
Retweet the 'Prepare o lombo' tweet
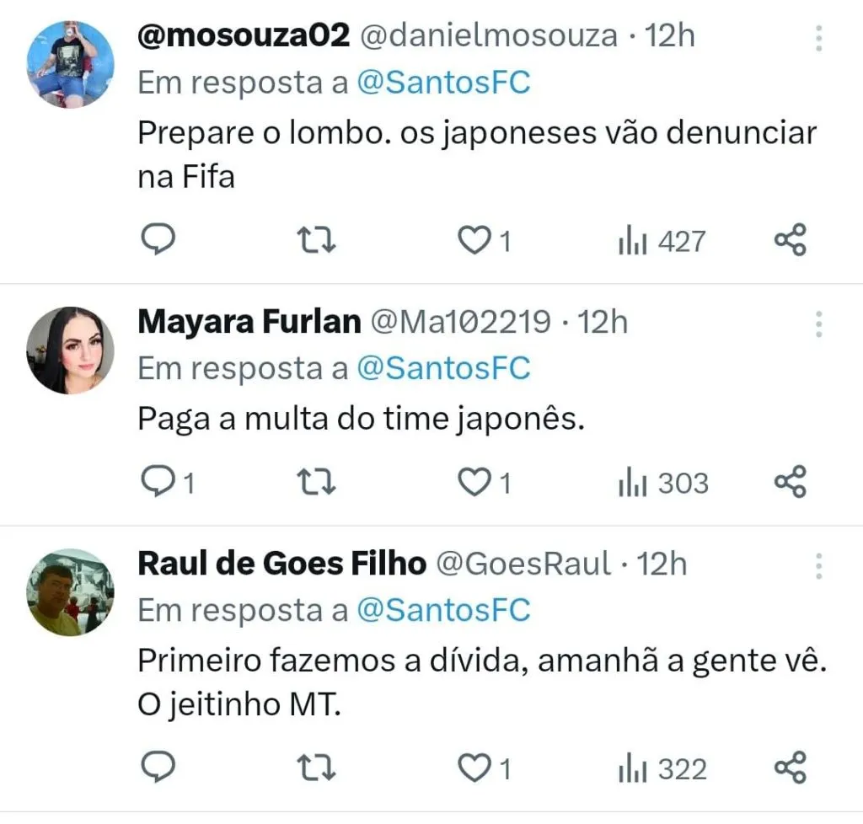coord(319,242)
